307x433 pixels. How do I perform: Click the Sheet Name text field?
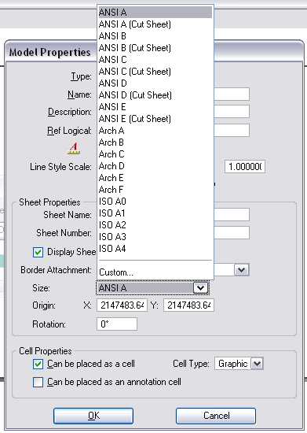click(x=232, y=215)
